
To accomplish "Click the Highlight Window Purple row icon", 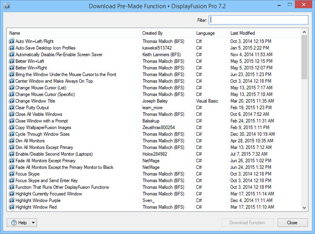I will coord(12,201).
